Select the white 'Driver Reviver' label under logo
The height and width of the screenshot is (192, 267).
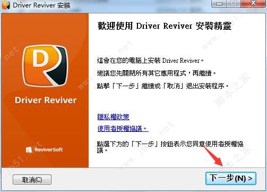46,100
